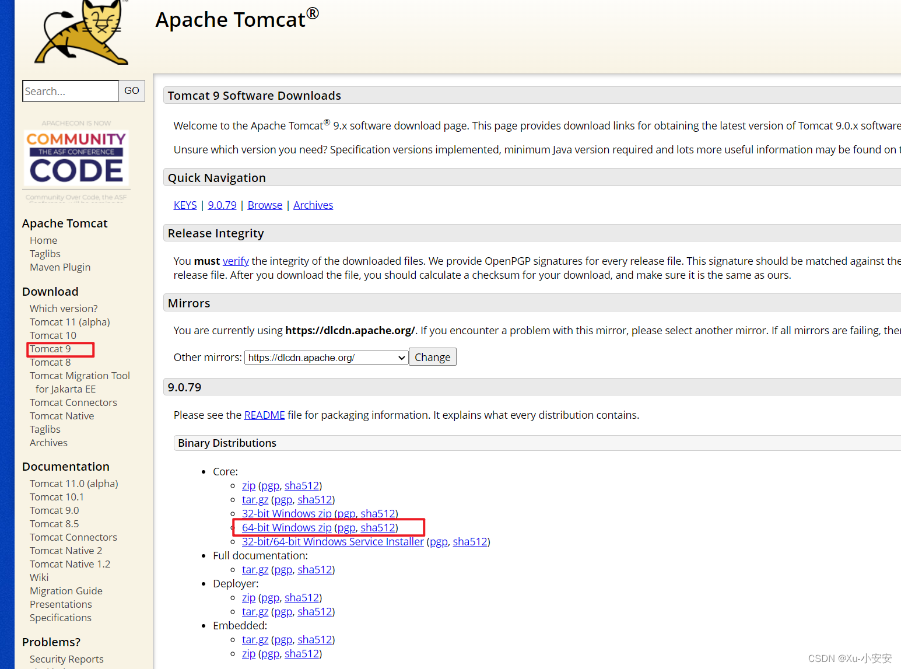The width and height of the screenshot is (901, 669).
Task: Download the Embedded zip file
Action: coord(248,654)
